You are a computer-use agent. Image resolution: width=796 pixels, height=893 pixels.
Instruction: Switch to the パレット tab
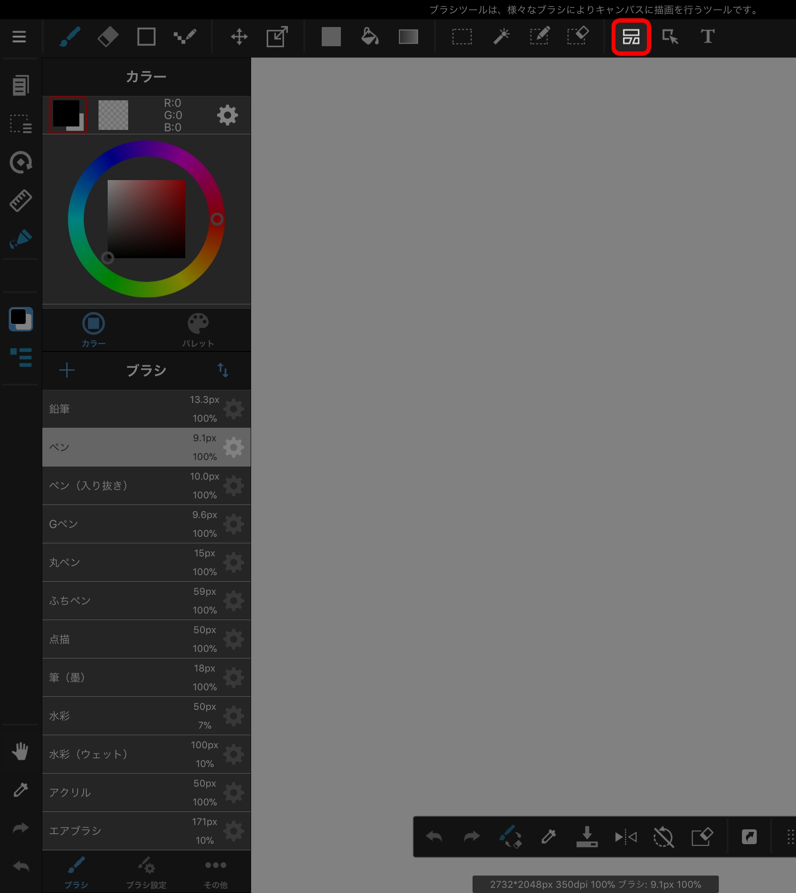coord(198,330)
